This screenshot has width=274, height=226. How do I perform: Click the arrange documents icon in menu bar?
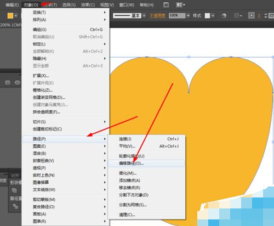[x=166, y=5]
